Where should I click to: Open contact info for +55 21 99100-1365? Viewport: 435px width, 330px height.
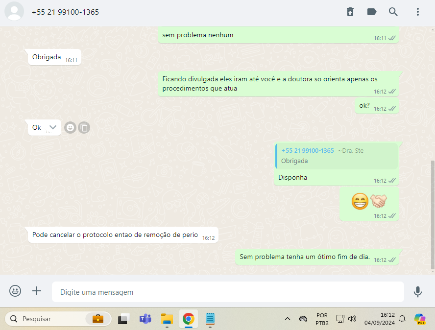pyautogui.click(x=65, y=12)
